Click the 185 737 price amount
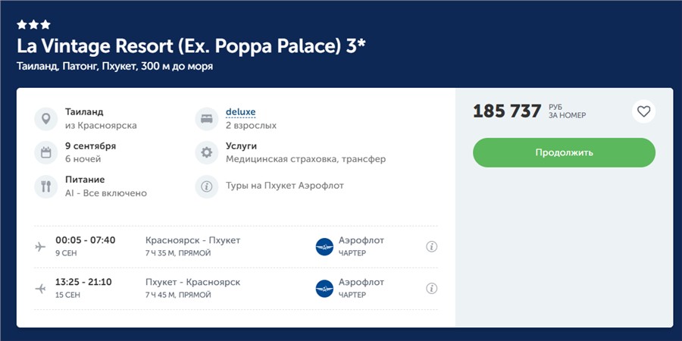The width and height of the screenshot is (682, 341). click(x=507, y=111)
